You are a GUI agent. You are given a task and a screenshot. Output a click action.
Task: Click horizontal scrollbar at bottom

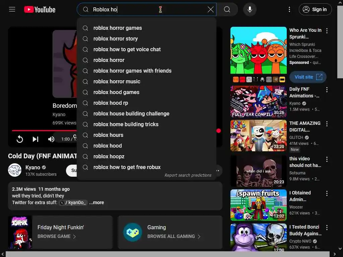pos(167,254)
